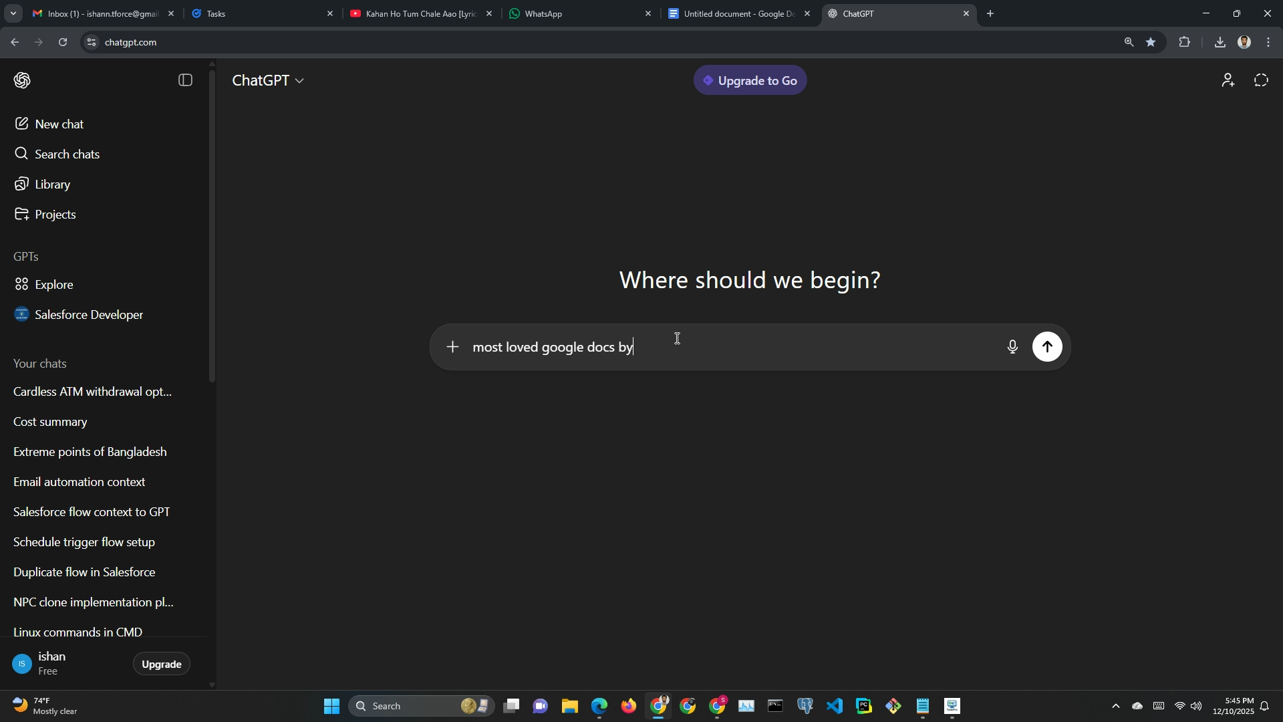The image size is (1283, 722).
Task: Switch to the Untitled document Google Docs tab
Action: point(735,13)
